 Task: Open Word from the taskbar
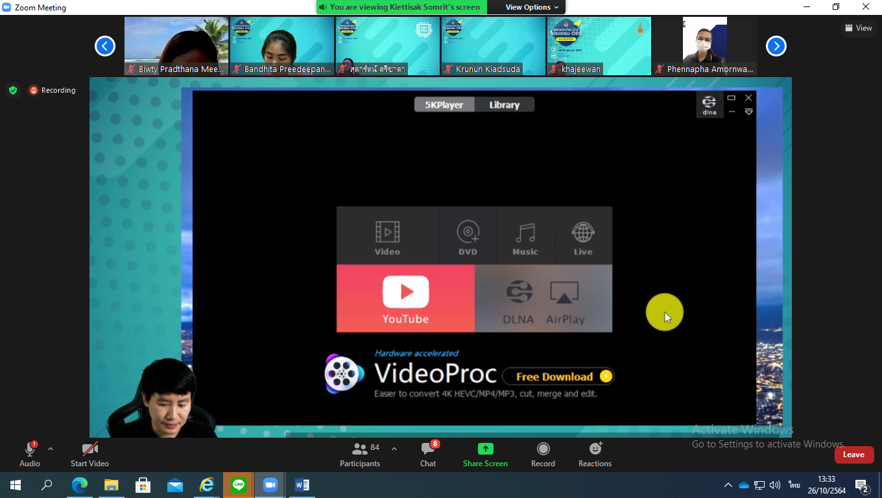302,485
